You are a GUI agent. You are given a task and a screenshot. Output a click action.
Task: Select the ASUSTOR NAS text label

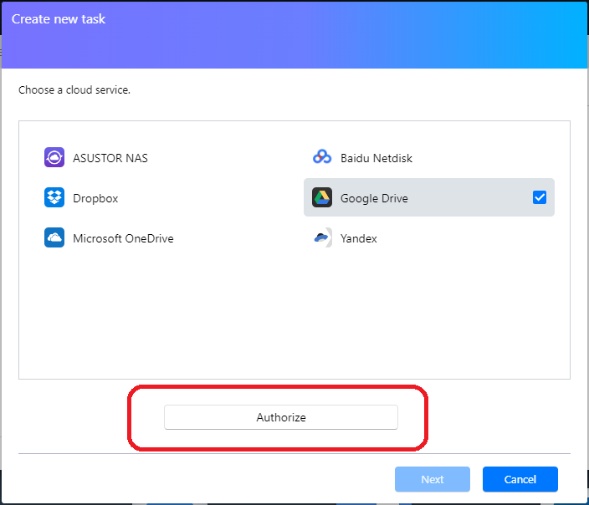[110, 158]
